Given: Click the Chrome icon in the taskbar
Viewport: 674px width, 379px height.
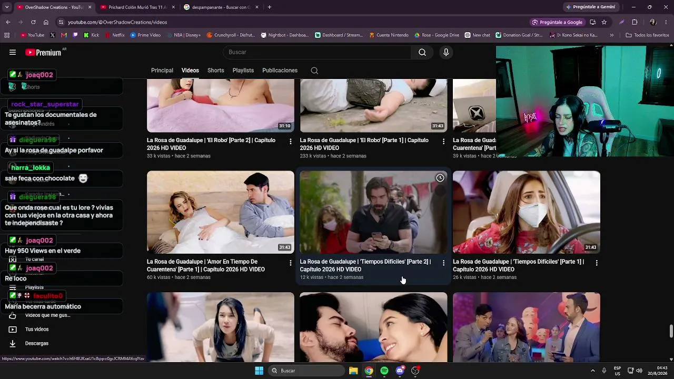Looking at the screenshot, I should 369,371.
